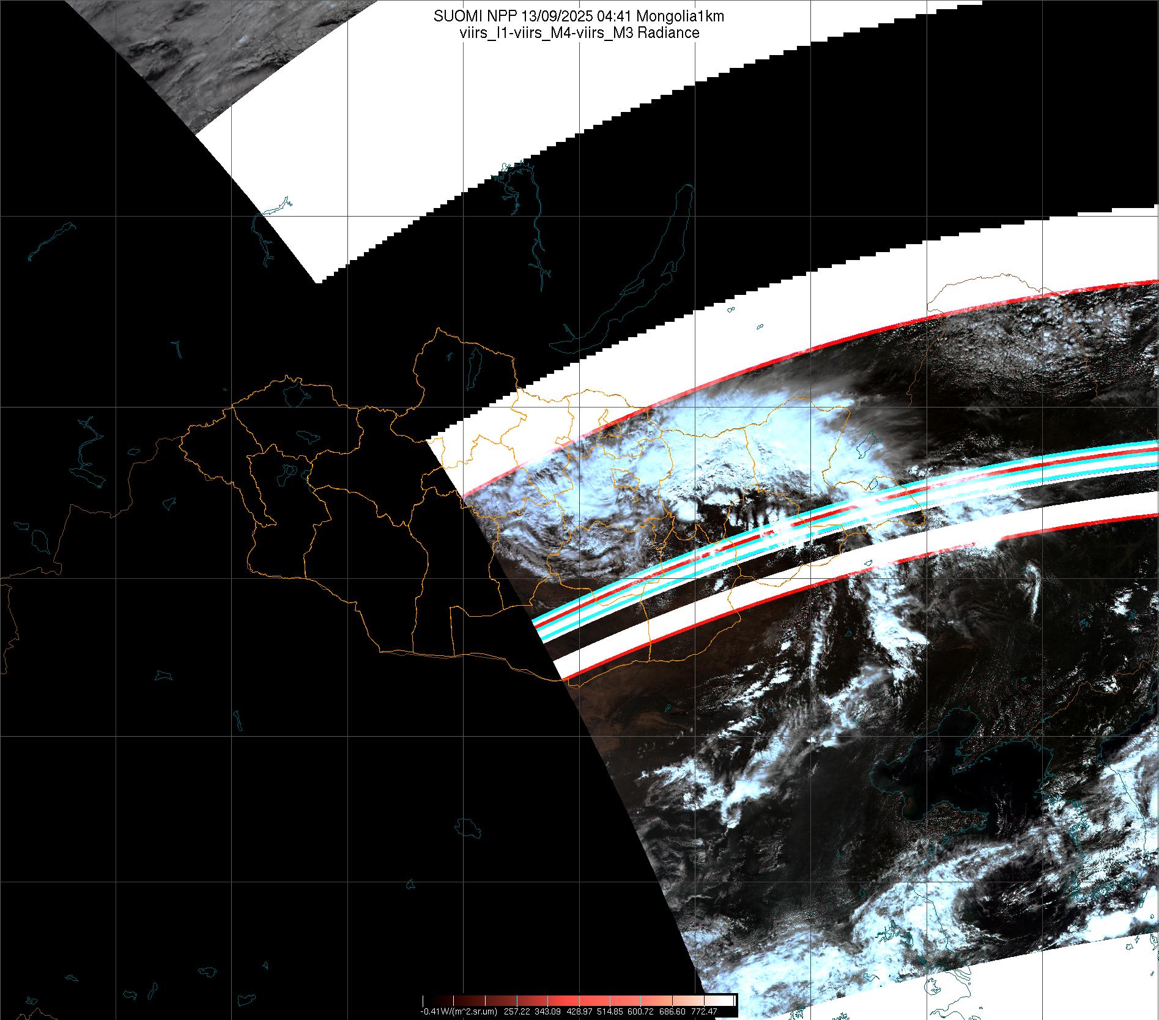Click the colorbar value '772.47'
Image resolution: width=1159 pixels, height=1020 pixels.
[x=704, y=1011]
